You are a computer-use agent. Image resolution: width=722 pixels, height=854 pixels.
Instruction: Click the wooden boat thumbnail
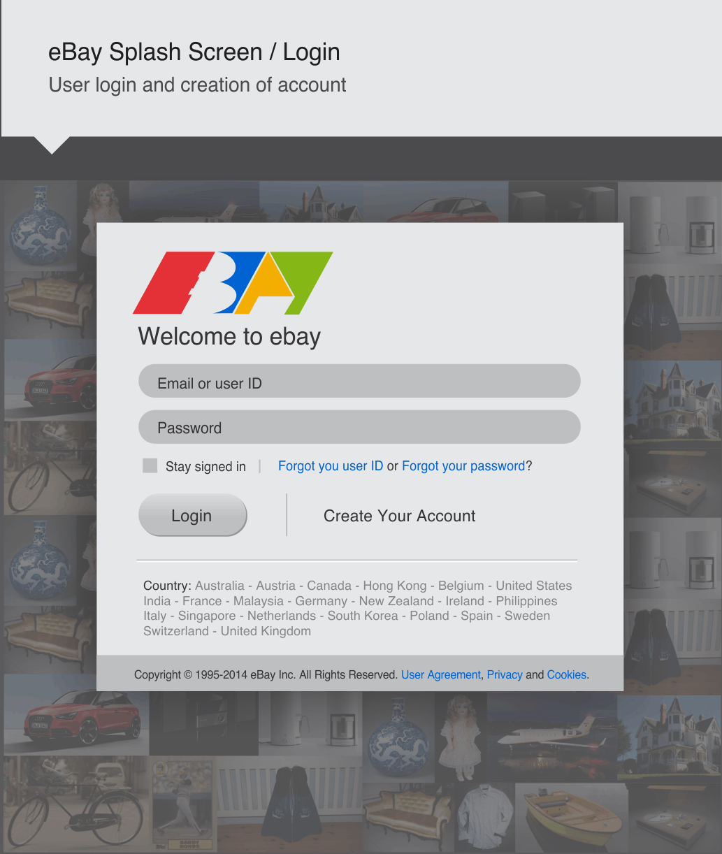(x=572, y=816)
